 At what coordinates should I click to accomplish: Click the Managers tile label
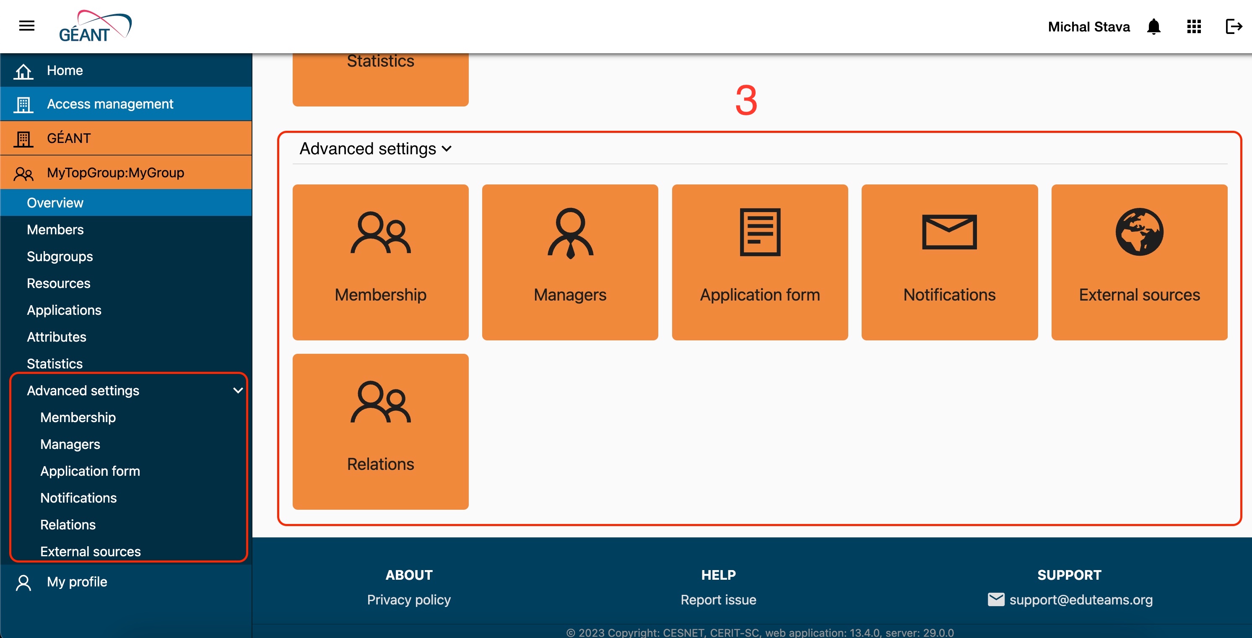pos(570,294)
